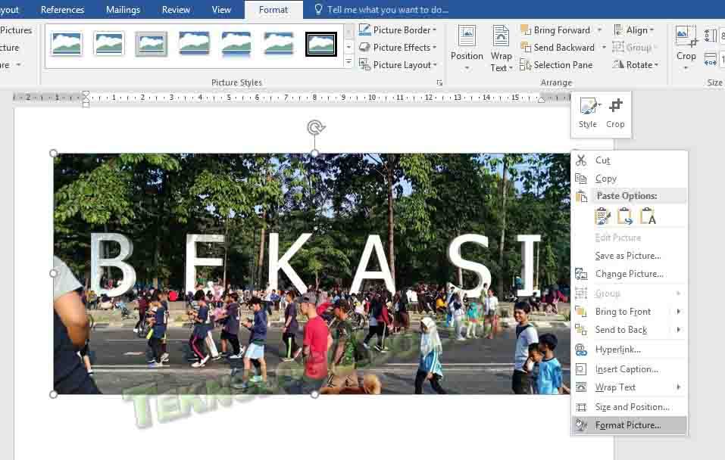Click the lightbulb Tell me icon
The width and height of the screenshot is (725, 460).
click(318, 9)
